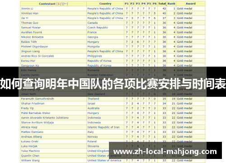Open contestant Jia Yi's profile
The image size is (226, 163).
(24, 18)
